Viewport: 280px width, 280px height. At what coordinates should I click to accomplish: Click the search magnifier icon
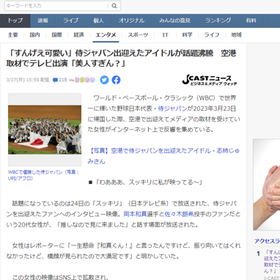tap(114, 6)
